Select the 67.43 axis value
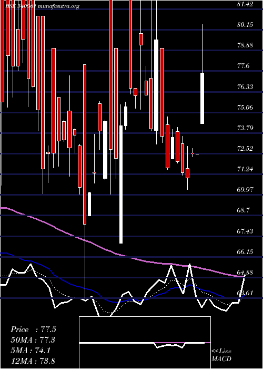Image resolution: width=263 pixels, height=369 pixels. pyautogui.click(x=245, y=231)
